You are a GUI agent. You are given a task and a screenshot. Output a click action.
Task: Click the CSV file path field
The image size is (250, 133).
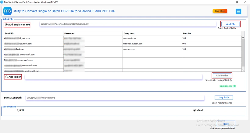click(128, 24)
